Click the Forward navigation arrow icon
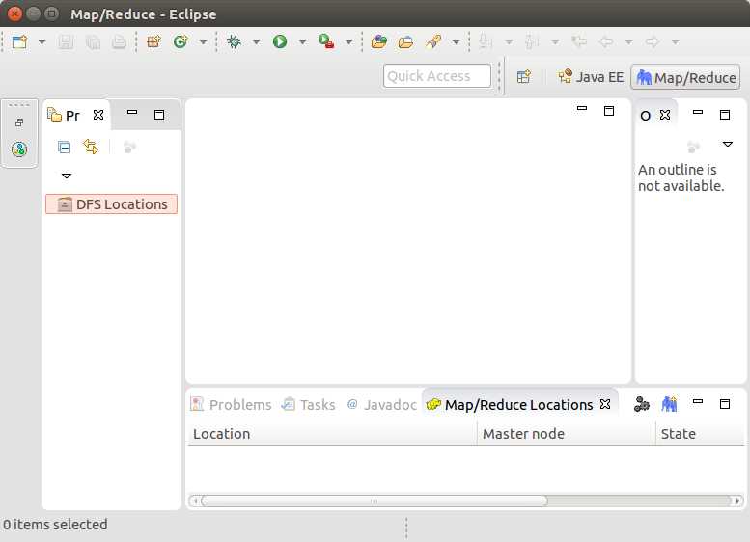 pyautogui.click(x=653, y=42)
